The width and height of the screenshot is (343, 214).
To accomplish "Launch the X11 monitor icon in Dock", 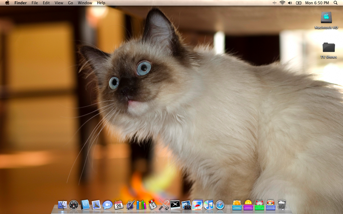I will point(175,205).
